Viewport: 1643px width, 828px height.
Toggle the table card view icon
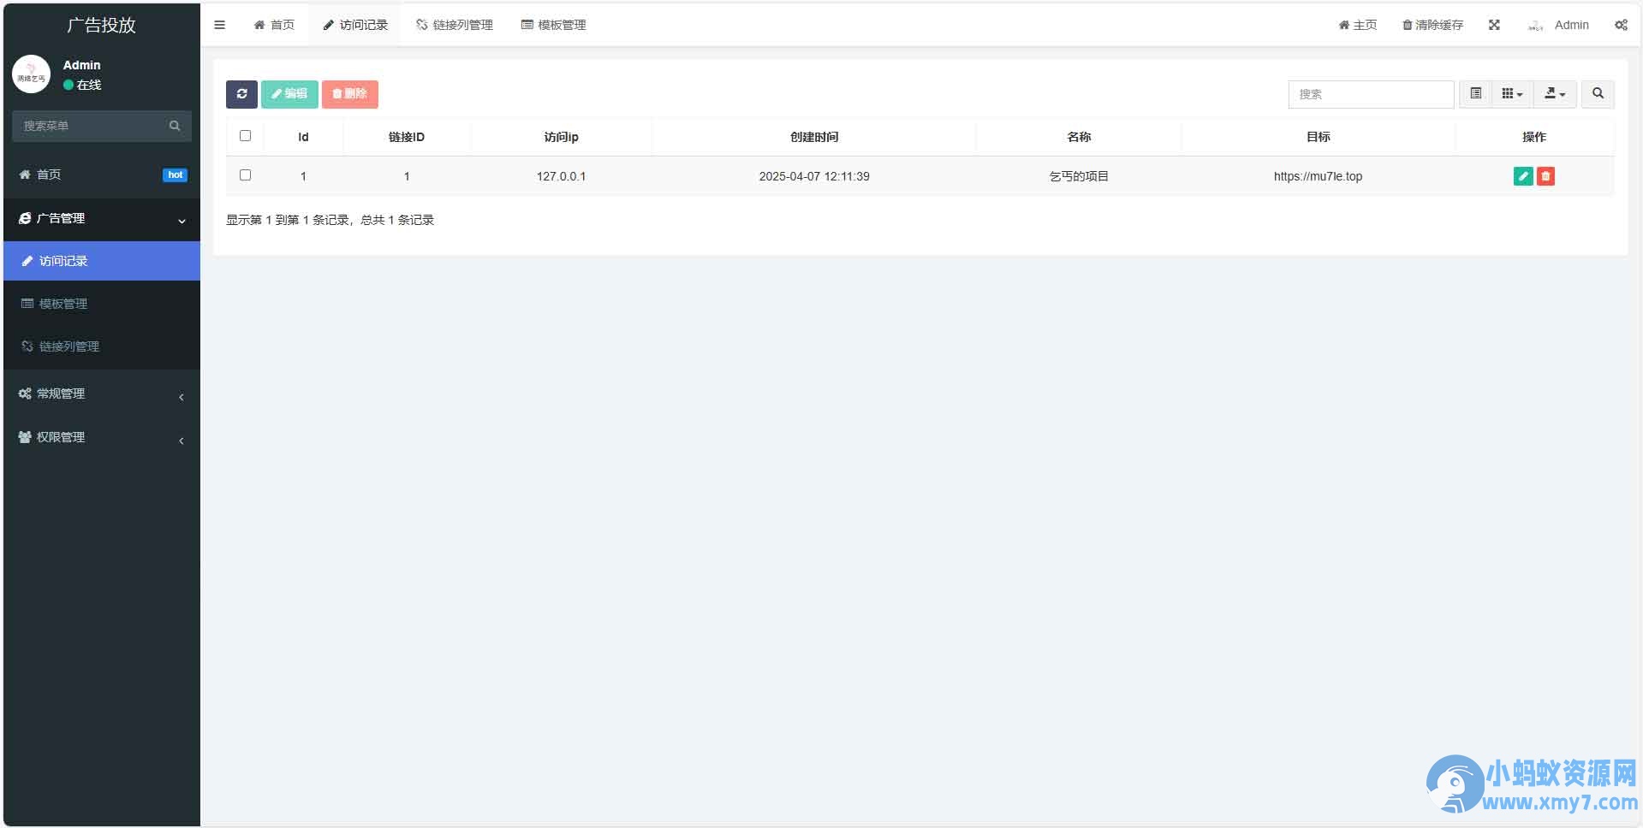tap(1475, 94)
